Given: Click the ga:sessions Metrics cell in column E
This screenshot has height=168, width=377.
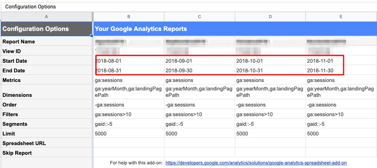Looking at the screenshot, I should click(341, 80).
